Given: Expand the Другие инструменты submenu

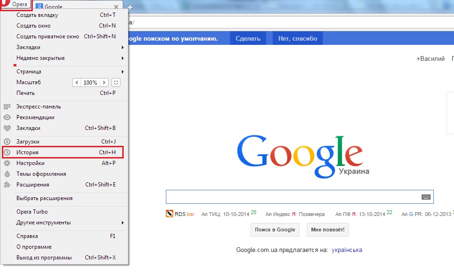Looking at the screenshot, I should [x=123, y=223].
